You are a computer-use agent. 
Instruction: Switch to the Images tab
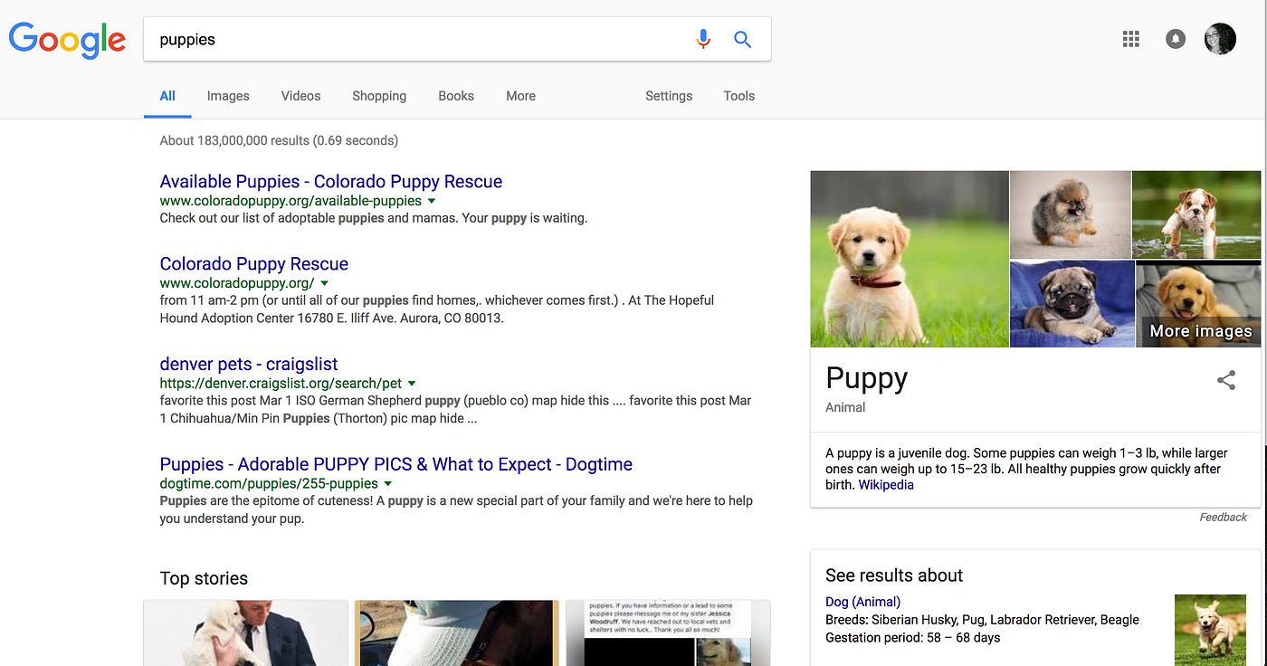pos(228,96)
